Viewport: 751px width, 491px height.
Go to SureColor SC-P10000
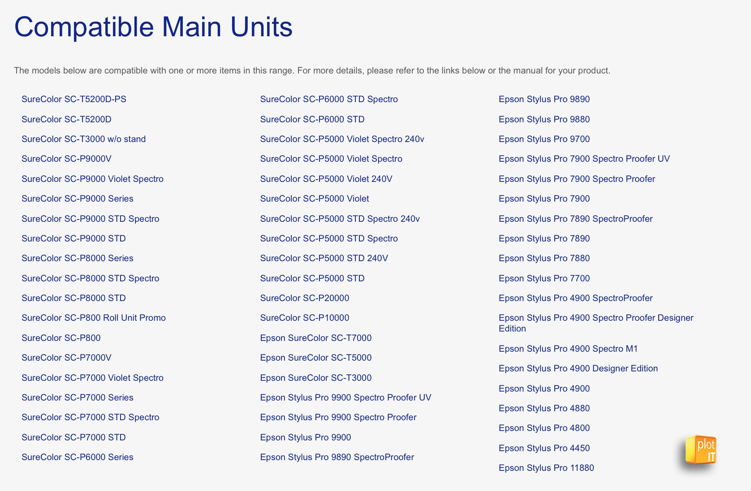pyautogui.click(x=305, y=318)
